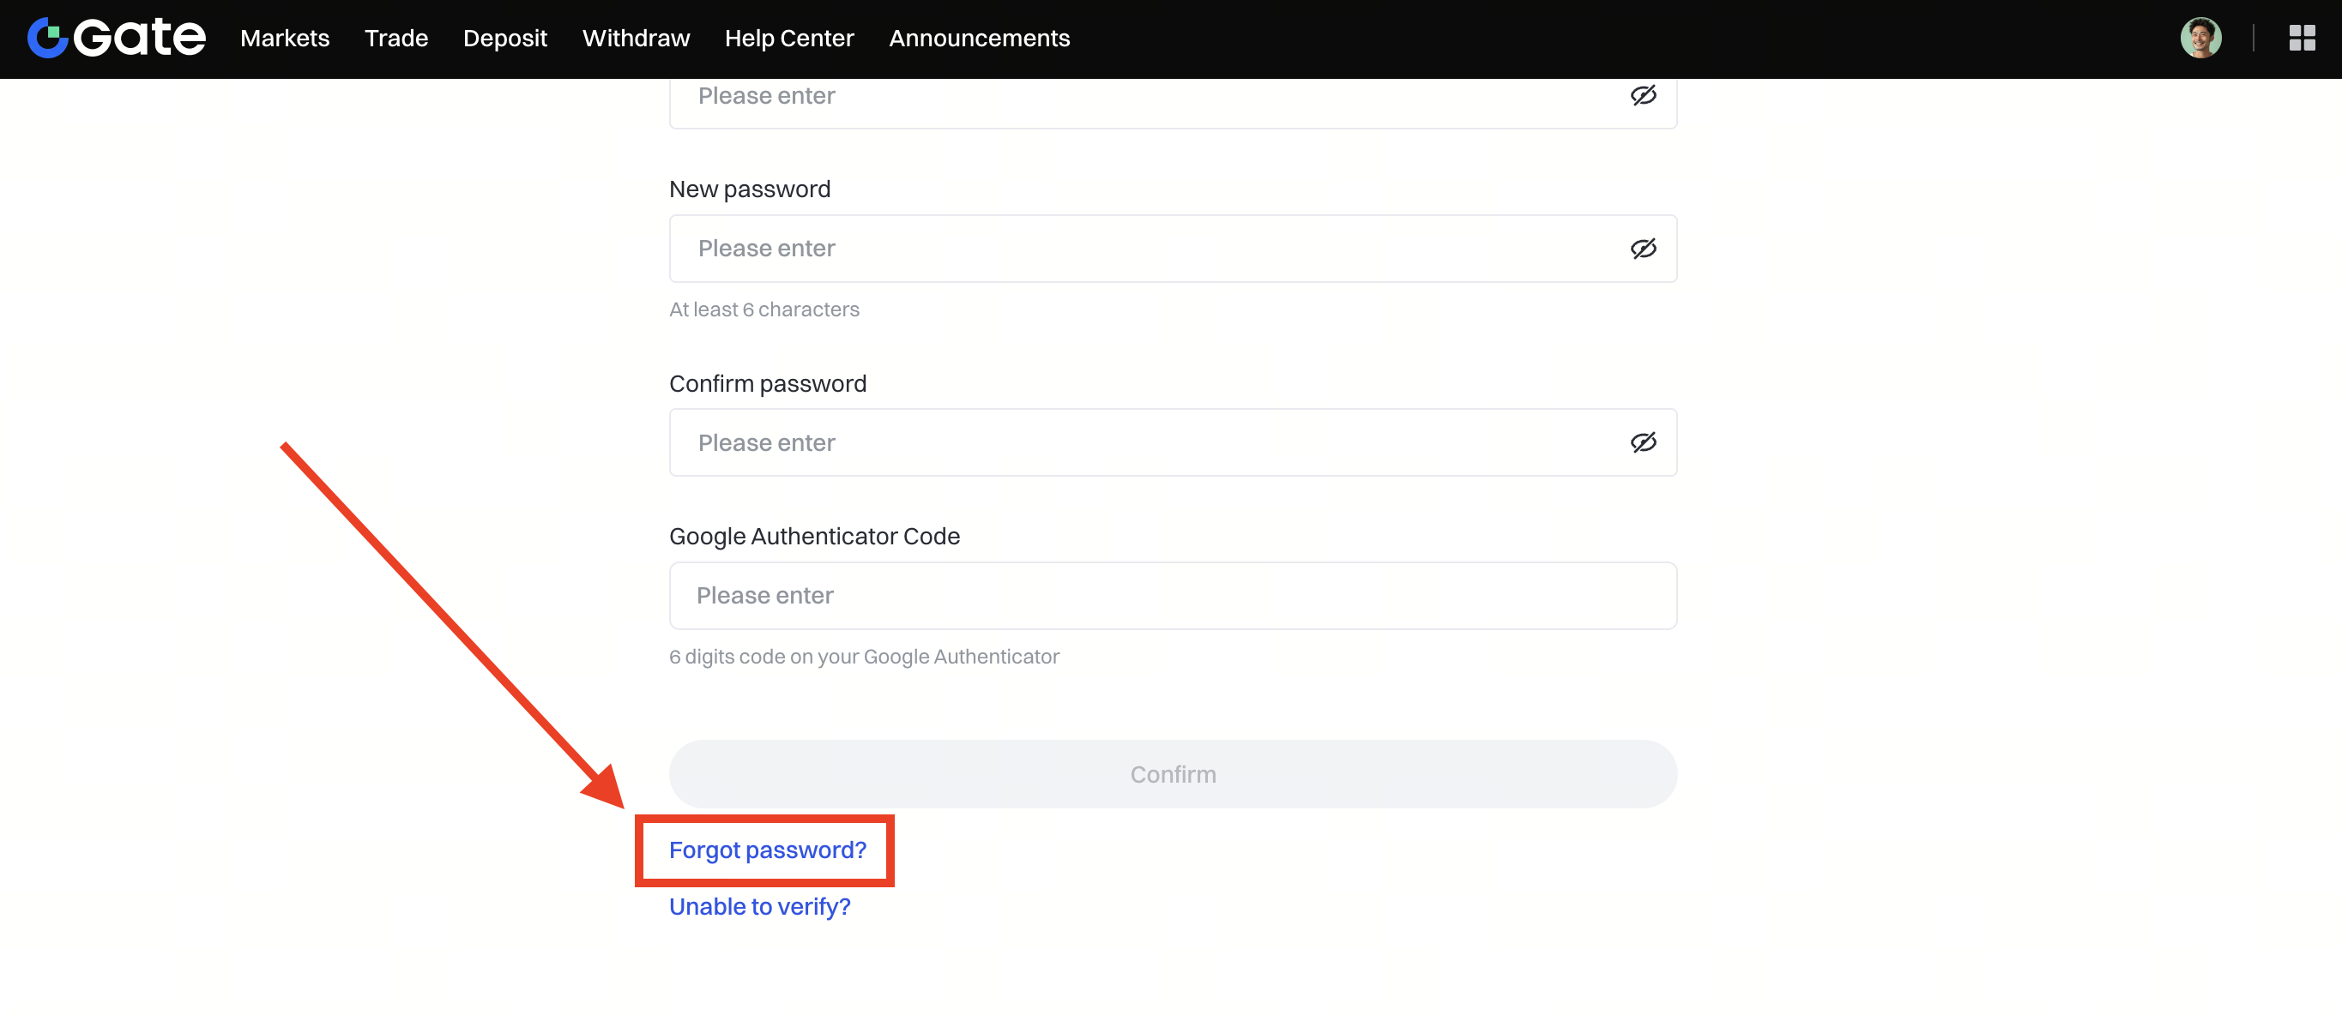This screenshot has height=1015, width=2342.
Task: Show the New password field text
Action: pos(1642,249)
